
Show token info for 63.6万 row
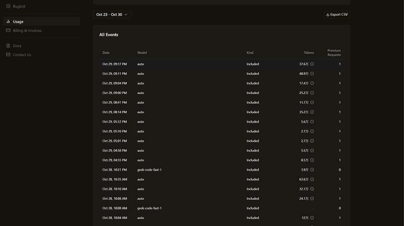point(312,179)
